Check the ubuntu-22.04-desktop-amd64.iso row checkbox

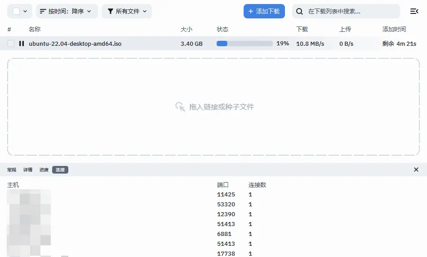(x=11, y=44)
